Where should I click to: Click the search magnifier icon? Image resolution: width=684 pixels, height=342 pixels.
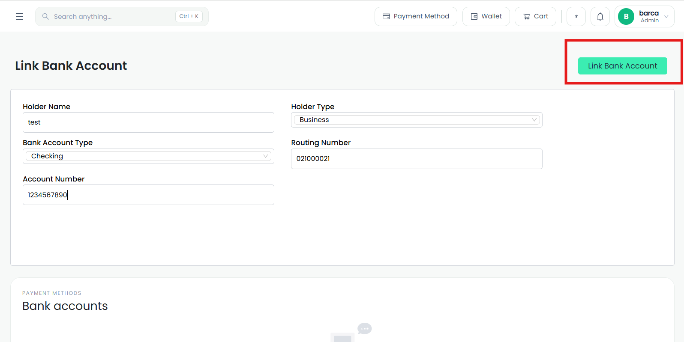pyautogui.click(x=45, y=16)
